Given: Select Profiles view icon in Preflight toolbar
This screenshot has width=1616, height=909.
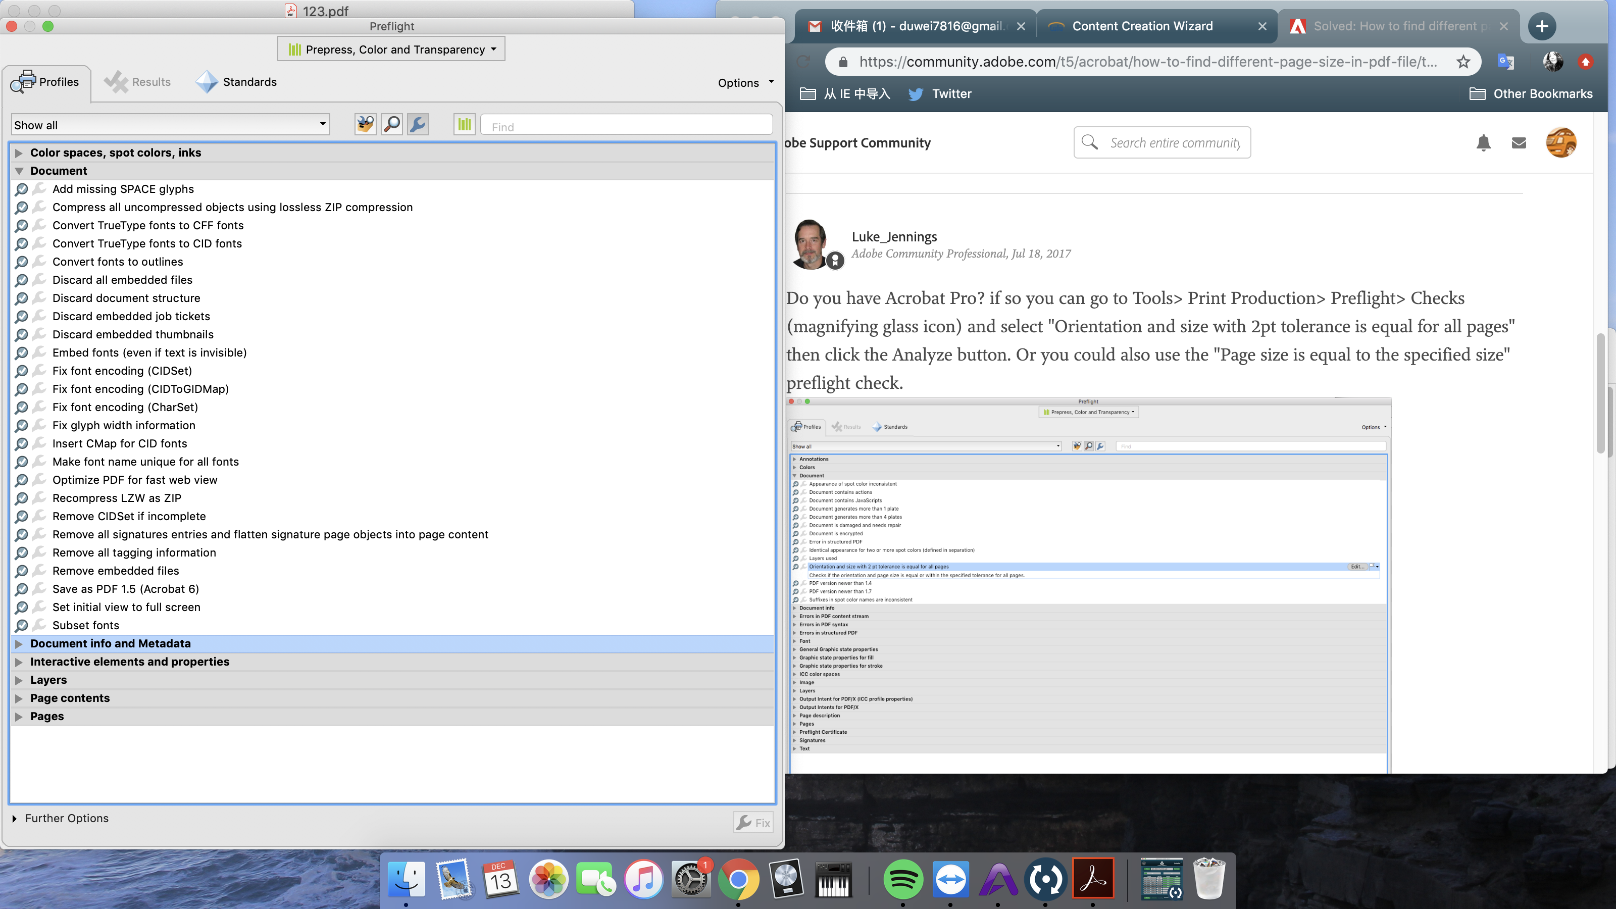Looking at the screenshot, I should click(x=365, y=124).
